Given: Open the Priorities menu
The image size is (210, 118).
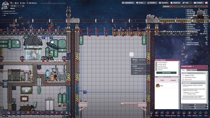Looking at the screenshot, I should [x=175, y=3].
